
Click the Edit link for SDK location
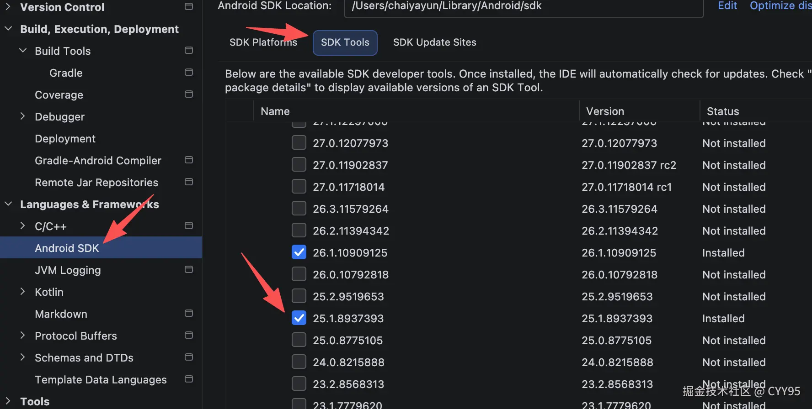pyautogui.click(x=727, y=6)
